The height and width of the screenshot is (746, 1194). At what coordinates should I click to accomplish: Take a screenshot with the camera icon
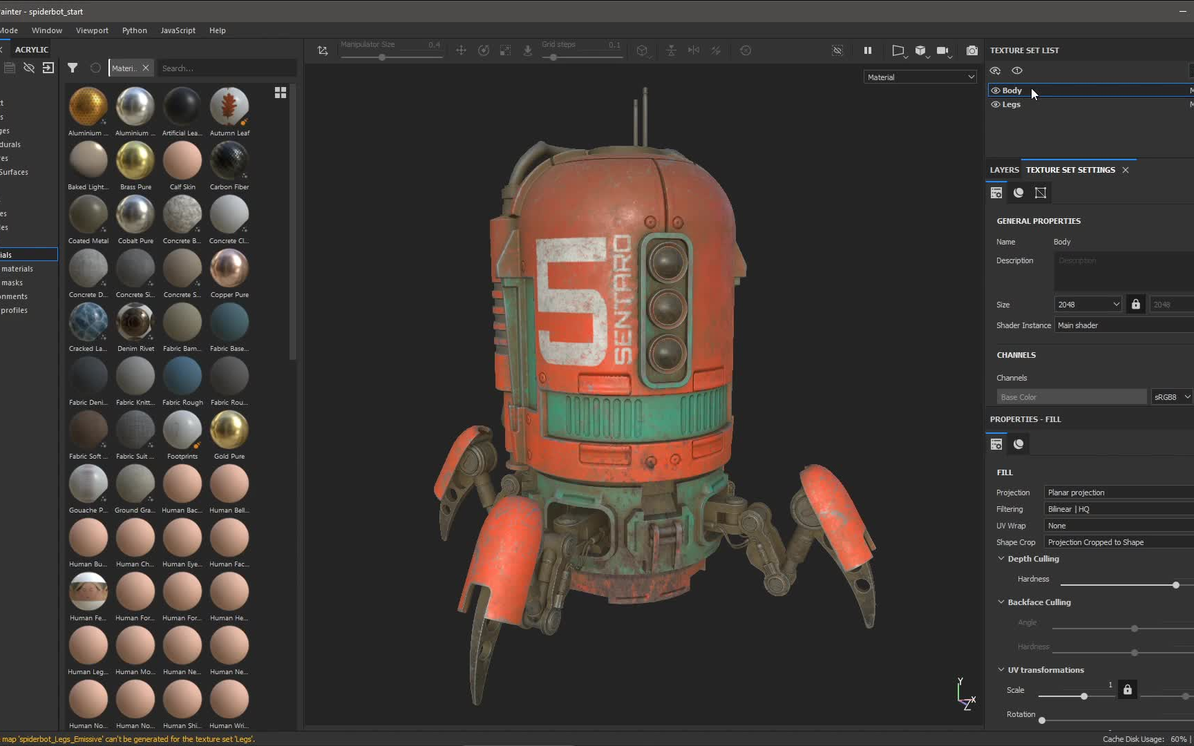click(972, 50)
